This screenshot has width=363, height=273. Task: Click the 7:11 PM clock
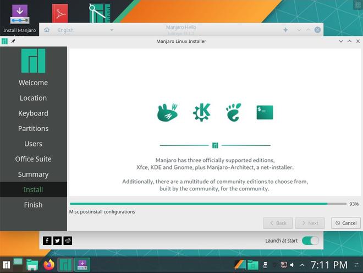point(329,265)
